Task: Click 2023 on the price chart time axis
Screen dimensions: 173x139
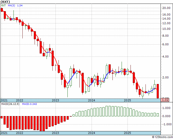Action: (55, 100)
